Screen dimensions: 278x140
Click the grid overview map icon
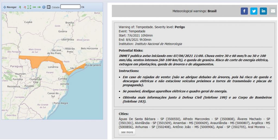click(49, 7)
